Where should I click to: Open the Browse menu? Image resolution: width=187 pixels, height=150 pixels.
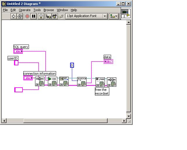click(x=49, y=10)
